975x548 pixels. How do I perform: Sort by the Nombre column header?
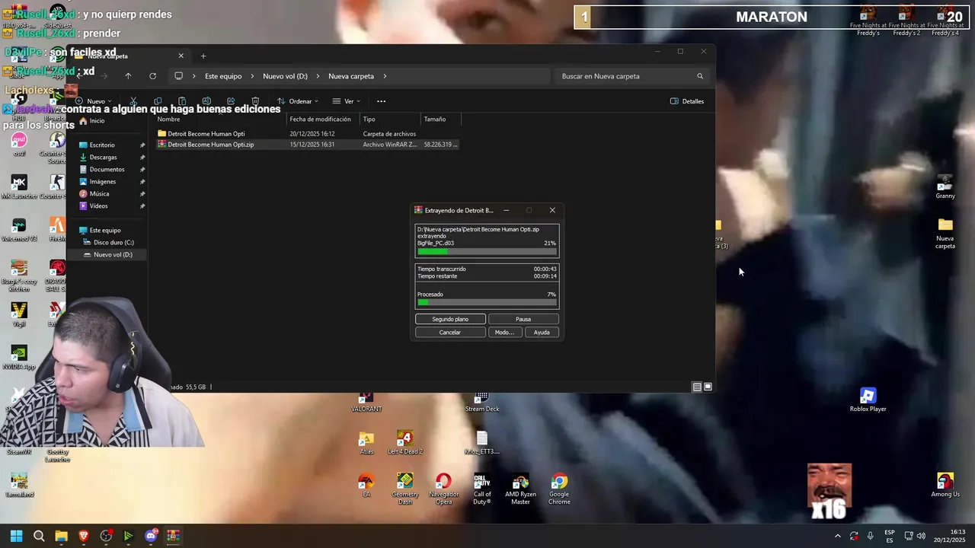click(x=220, y=119)
